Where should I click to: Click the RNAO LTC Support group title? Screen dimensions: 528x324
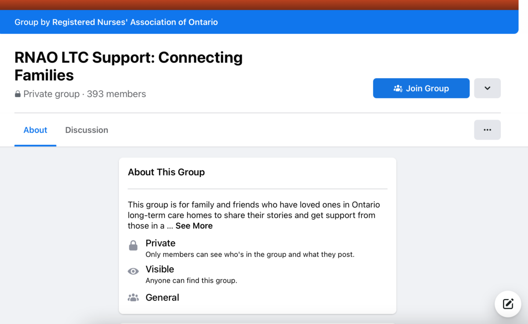point(128,66)
